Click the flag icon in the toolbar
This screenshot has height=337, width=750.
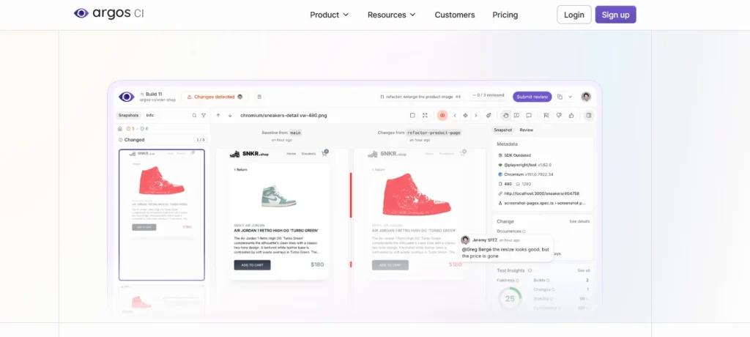click(x=546, y=115)
